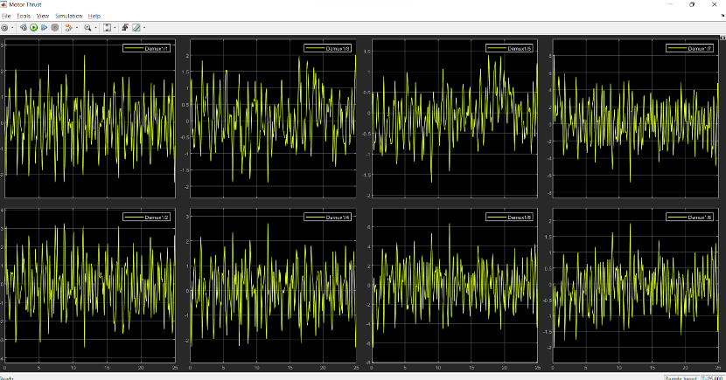726x380 pixels.
Task: Open the measurements dropdown arrow
Action: tap(143, 28)
